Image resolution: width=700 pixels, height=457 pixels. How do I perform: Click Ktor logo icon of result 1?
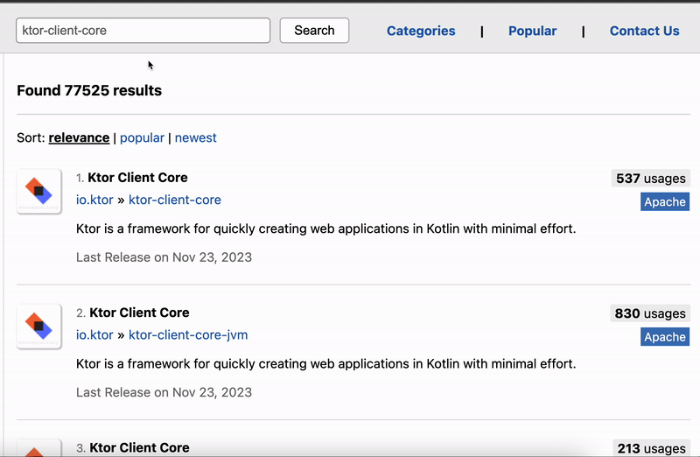click(x=39, y=192)
